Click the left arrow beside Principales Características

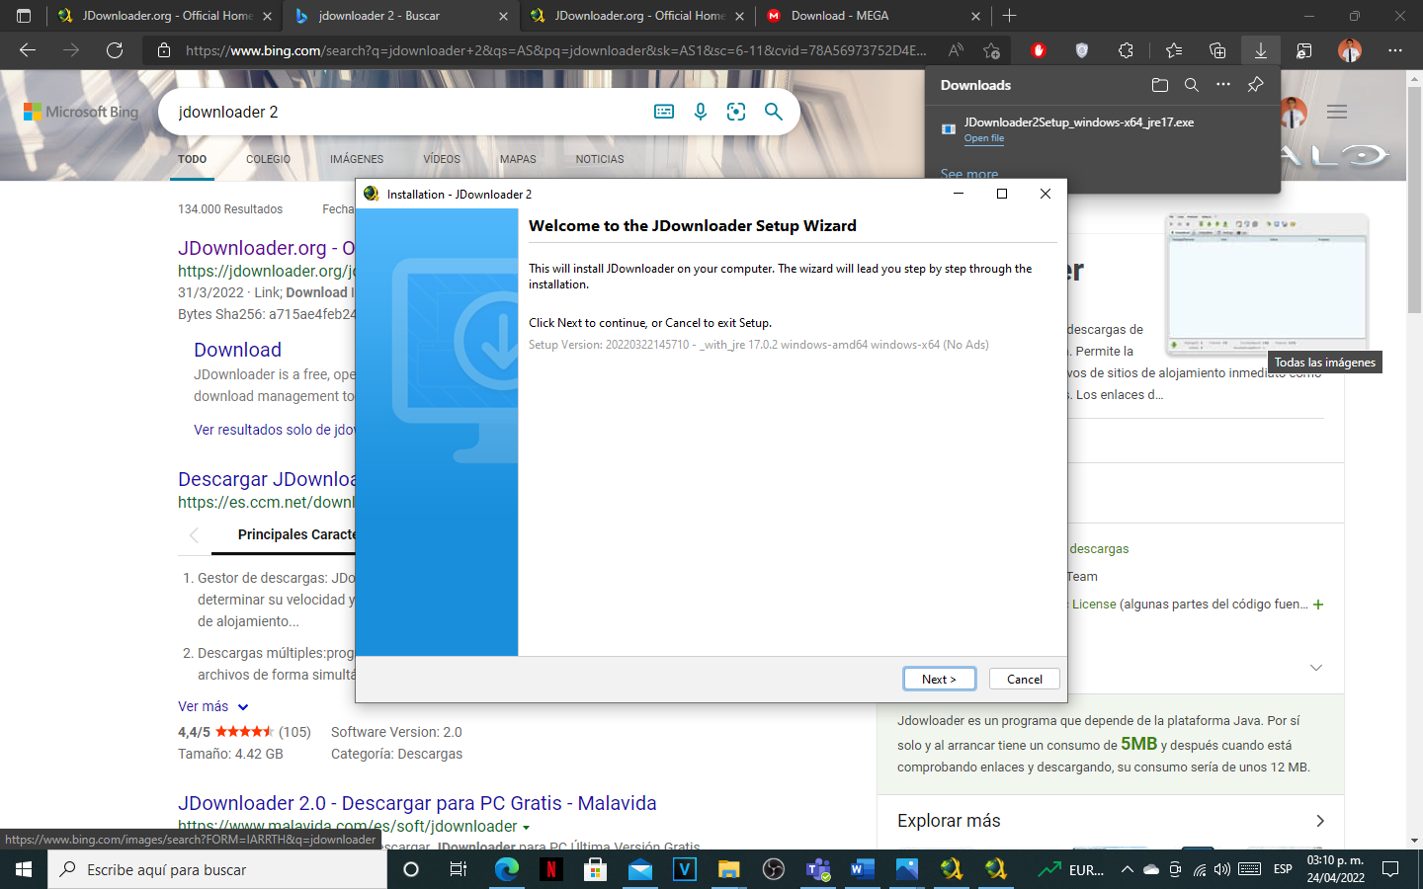pyautogui.click(x=194, y=534)
